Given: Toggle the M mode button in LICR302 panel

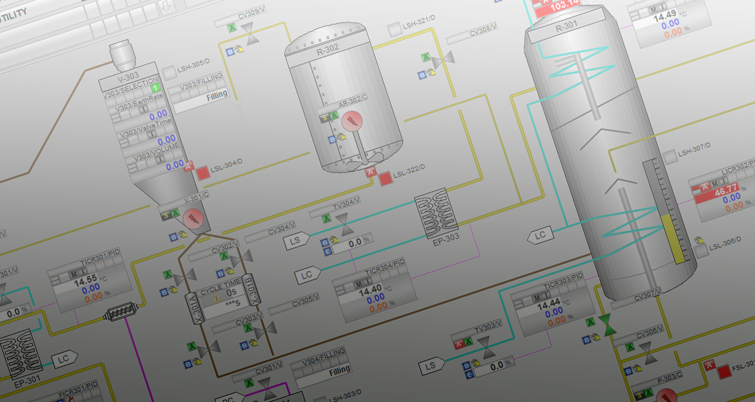Looking at the screenshot, I should (715, 184).
